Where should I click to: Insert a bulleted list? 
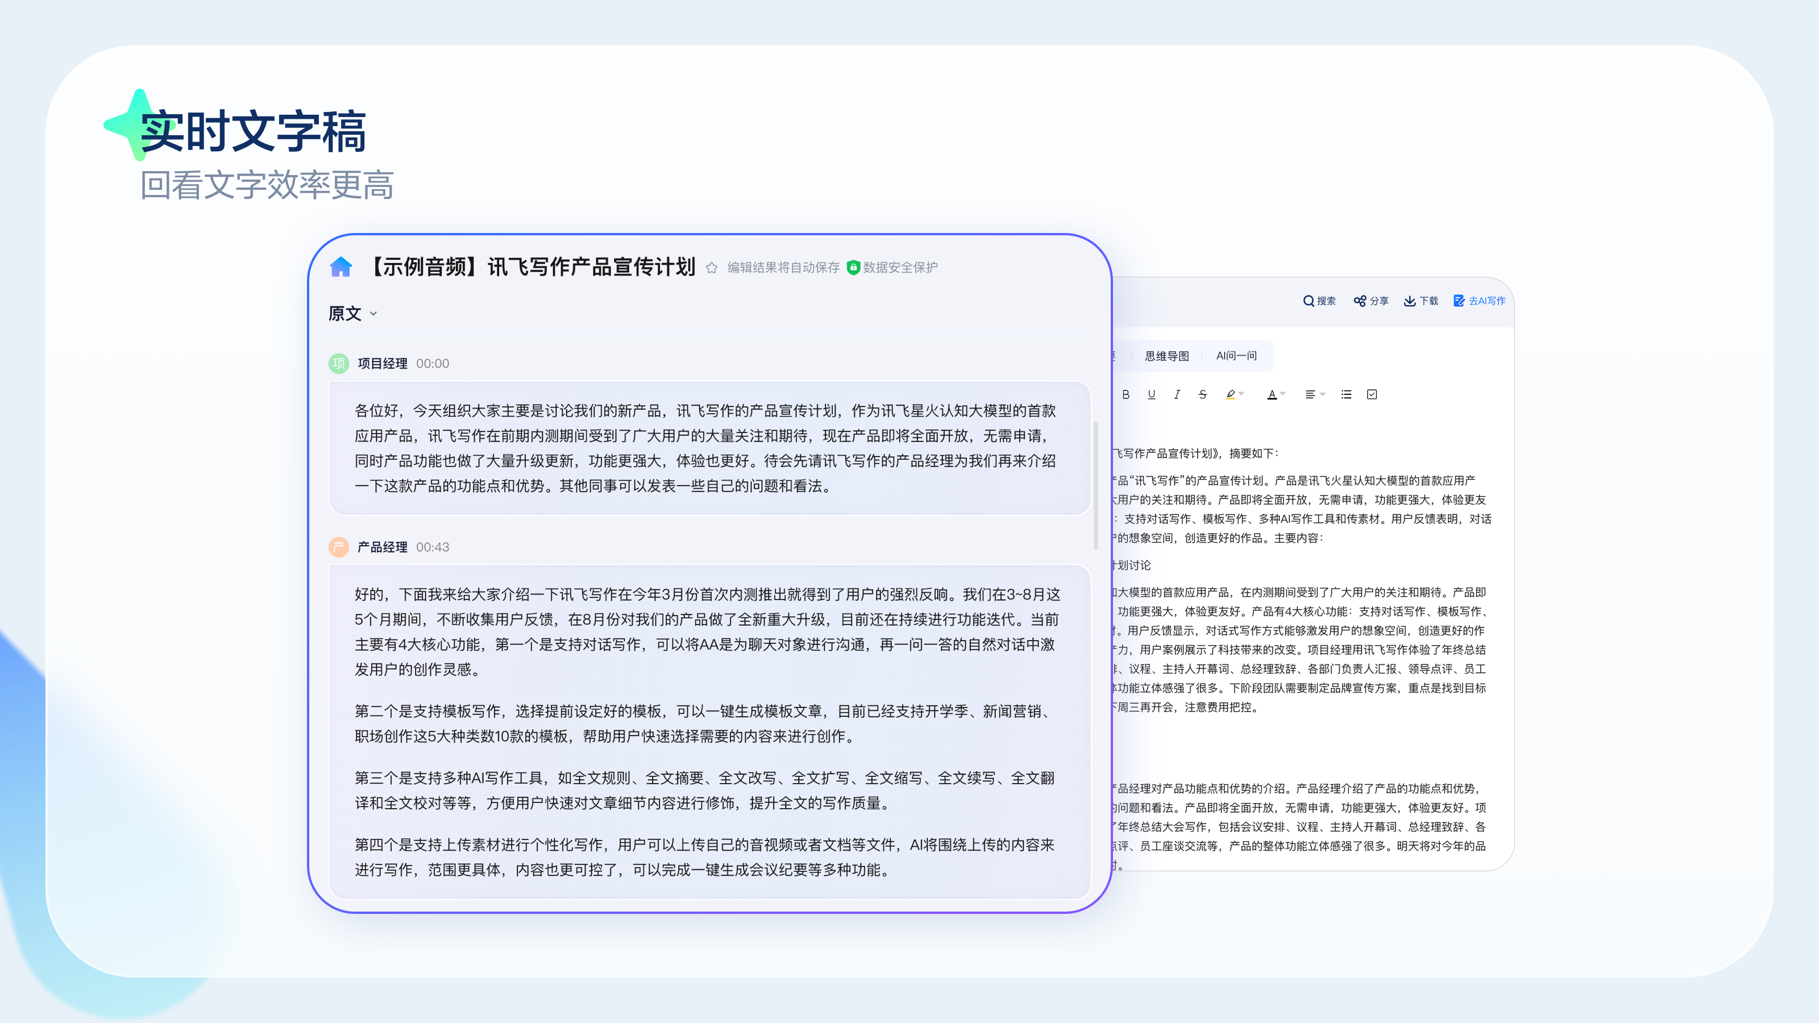[1346, 394]
